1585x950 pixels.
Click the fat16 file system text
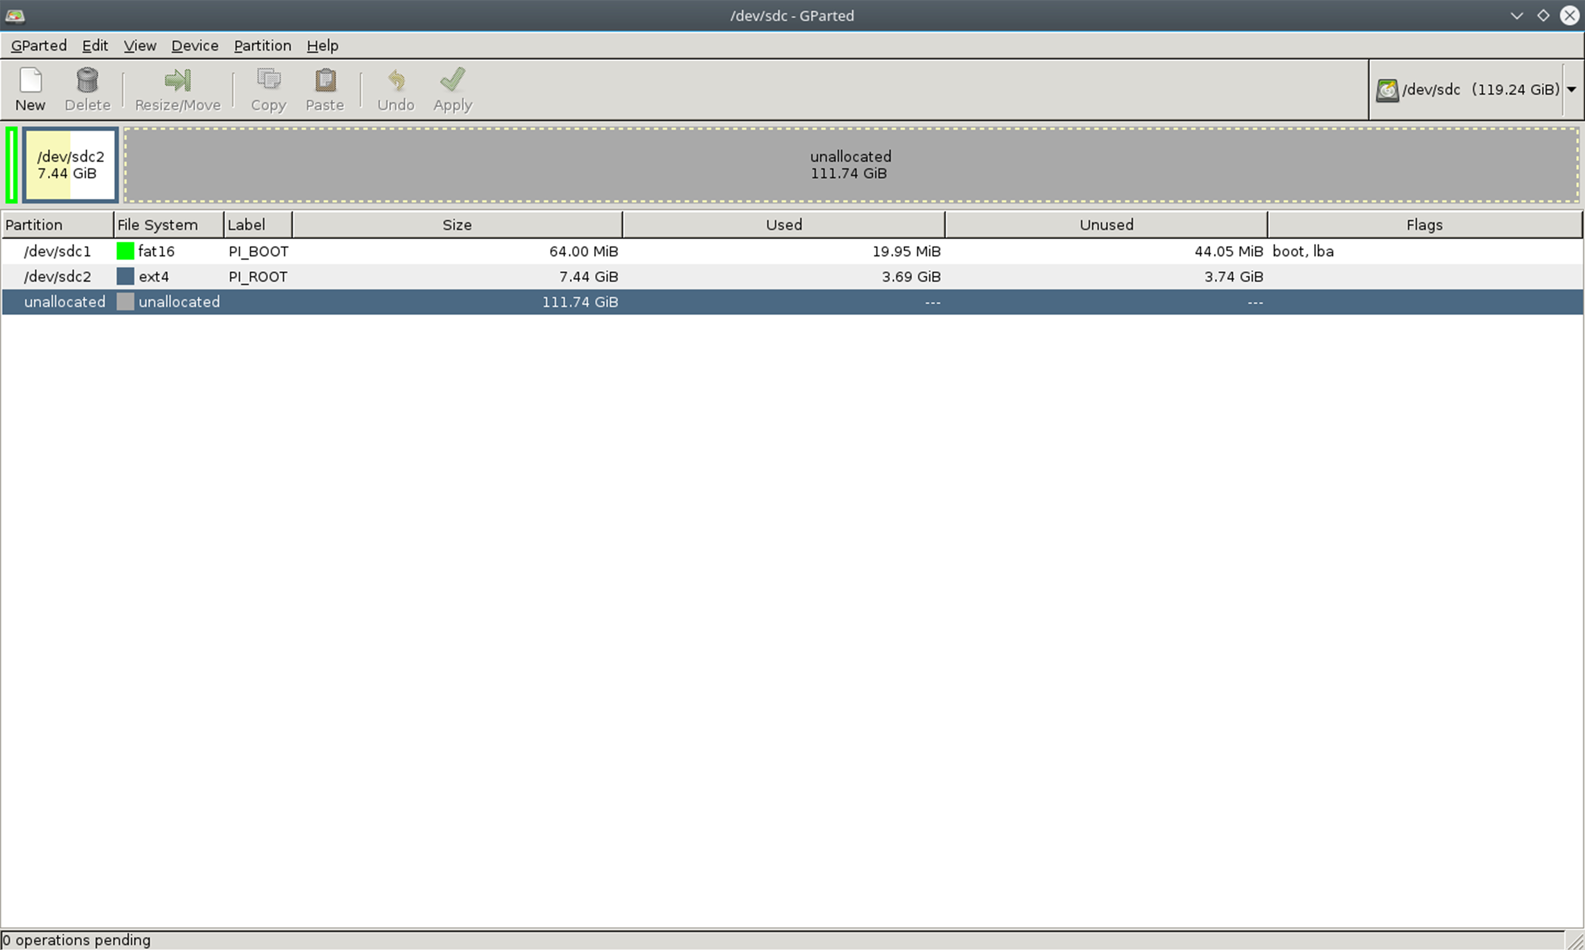pos(156,252)
